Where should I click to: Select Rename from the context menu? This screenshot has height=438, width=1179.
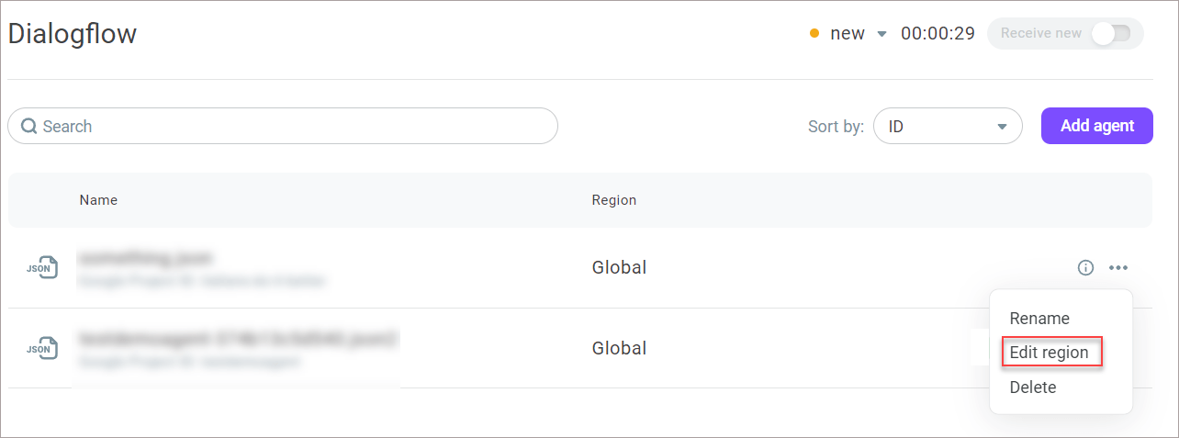point(1039,319)
